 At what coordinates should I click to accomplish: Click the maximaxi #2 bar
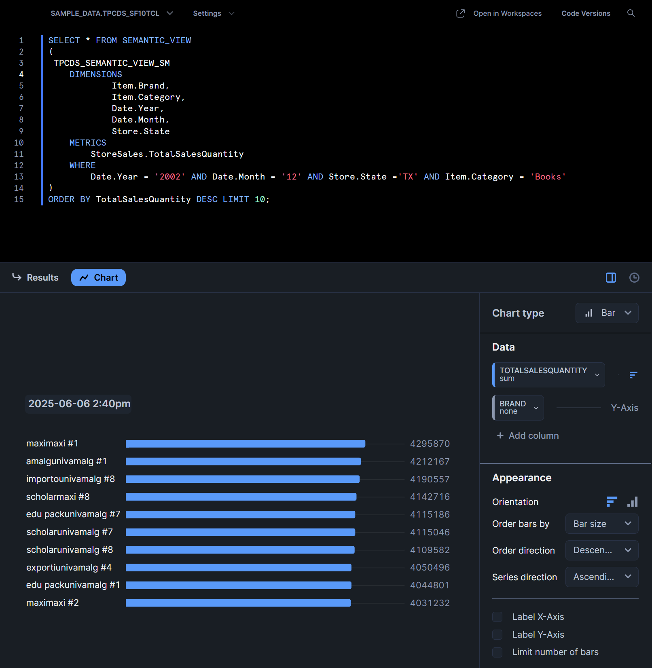[238, 603]
